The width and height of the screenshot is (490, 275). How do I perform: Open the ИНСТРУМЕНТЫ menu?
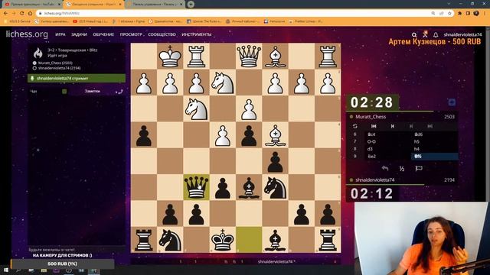coord(197,34)
